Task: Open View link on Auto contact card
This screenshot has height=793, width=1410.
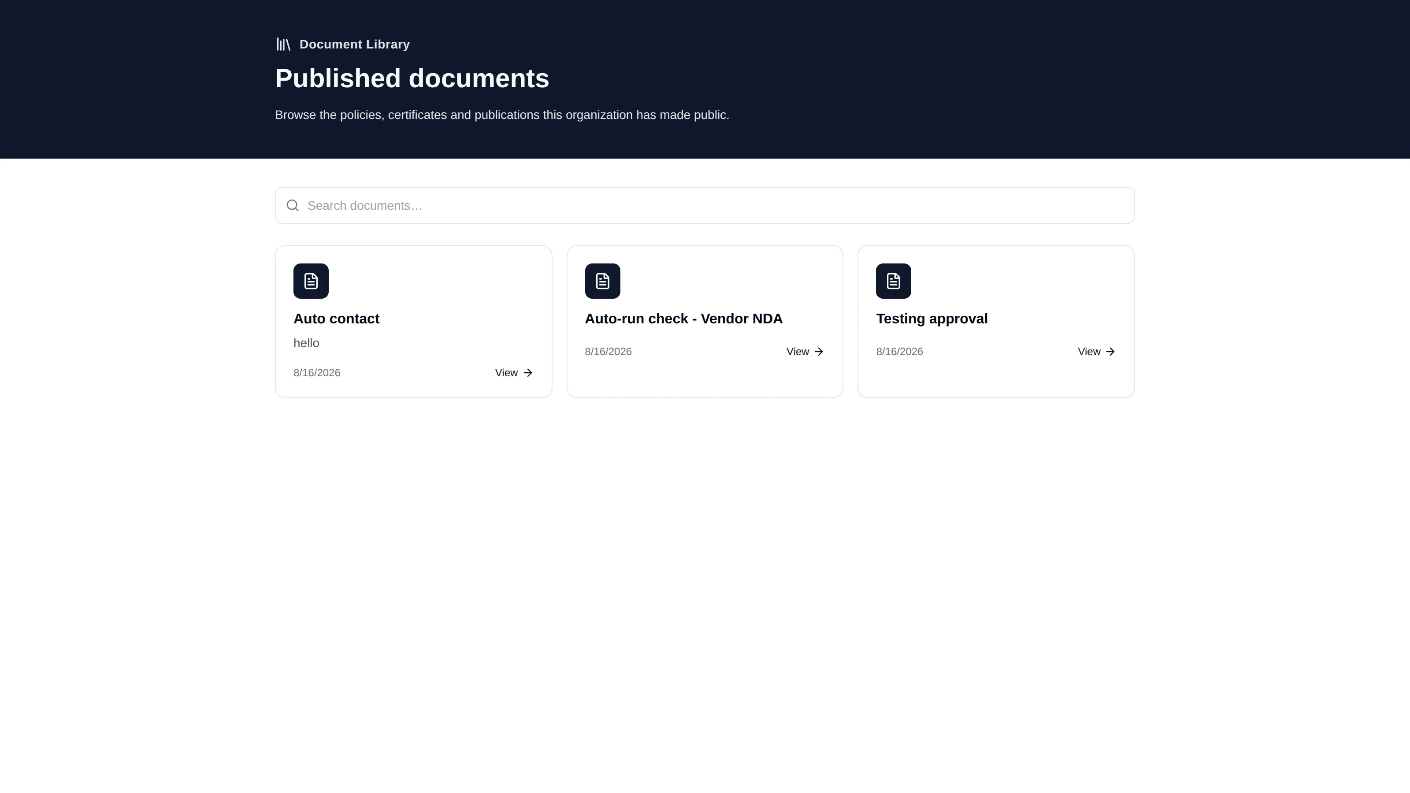Action: pyautogui.click(x=513, y=373)
